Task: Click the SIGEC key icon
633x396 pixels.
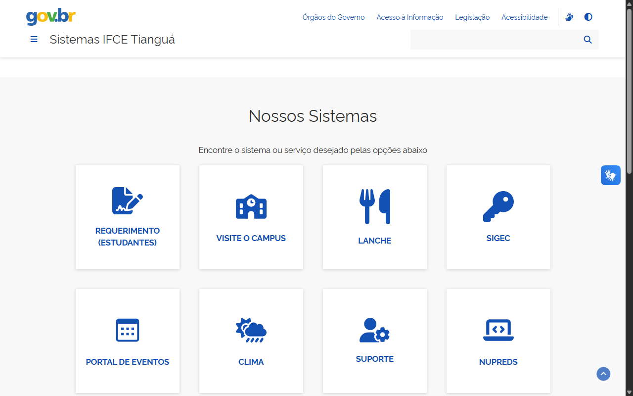Action: [498, 206]
